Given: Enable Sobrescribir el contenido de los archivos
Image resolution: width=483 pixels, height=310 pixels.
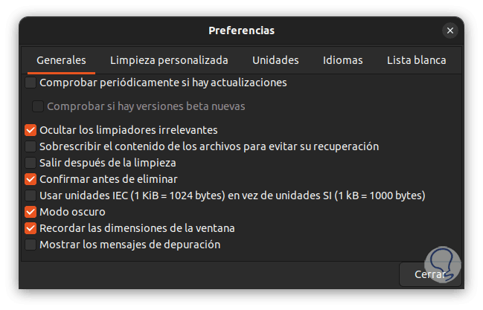Looking at the screenshot, I should point(31,146).
